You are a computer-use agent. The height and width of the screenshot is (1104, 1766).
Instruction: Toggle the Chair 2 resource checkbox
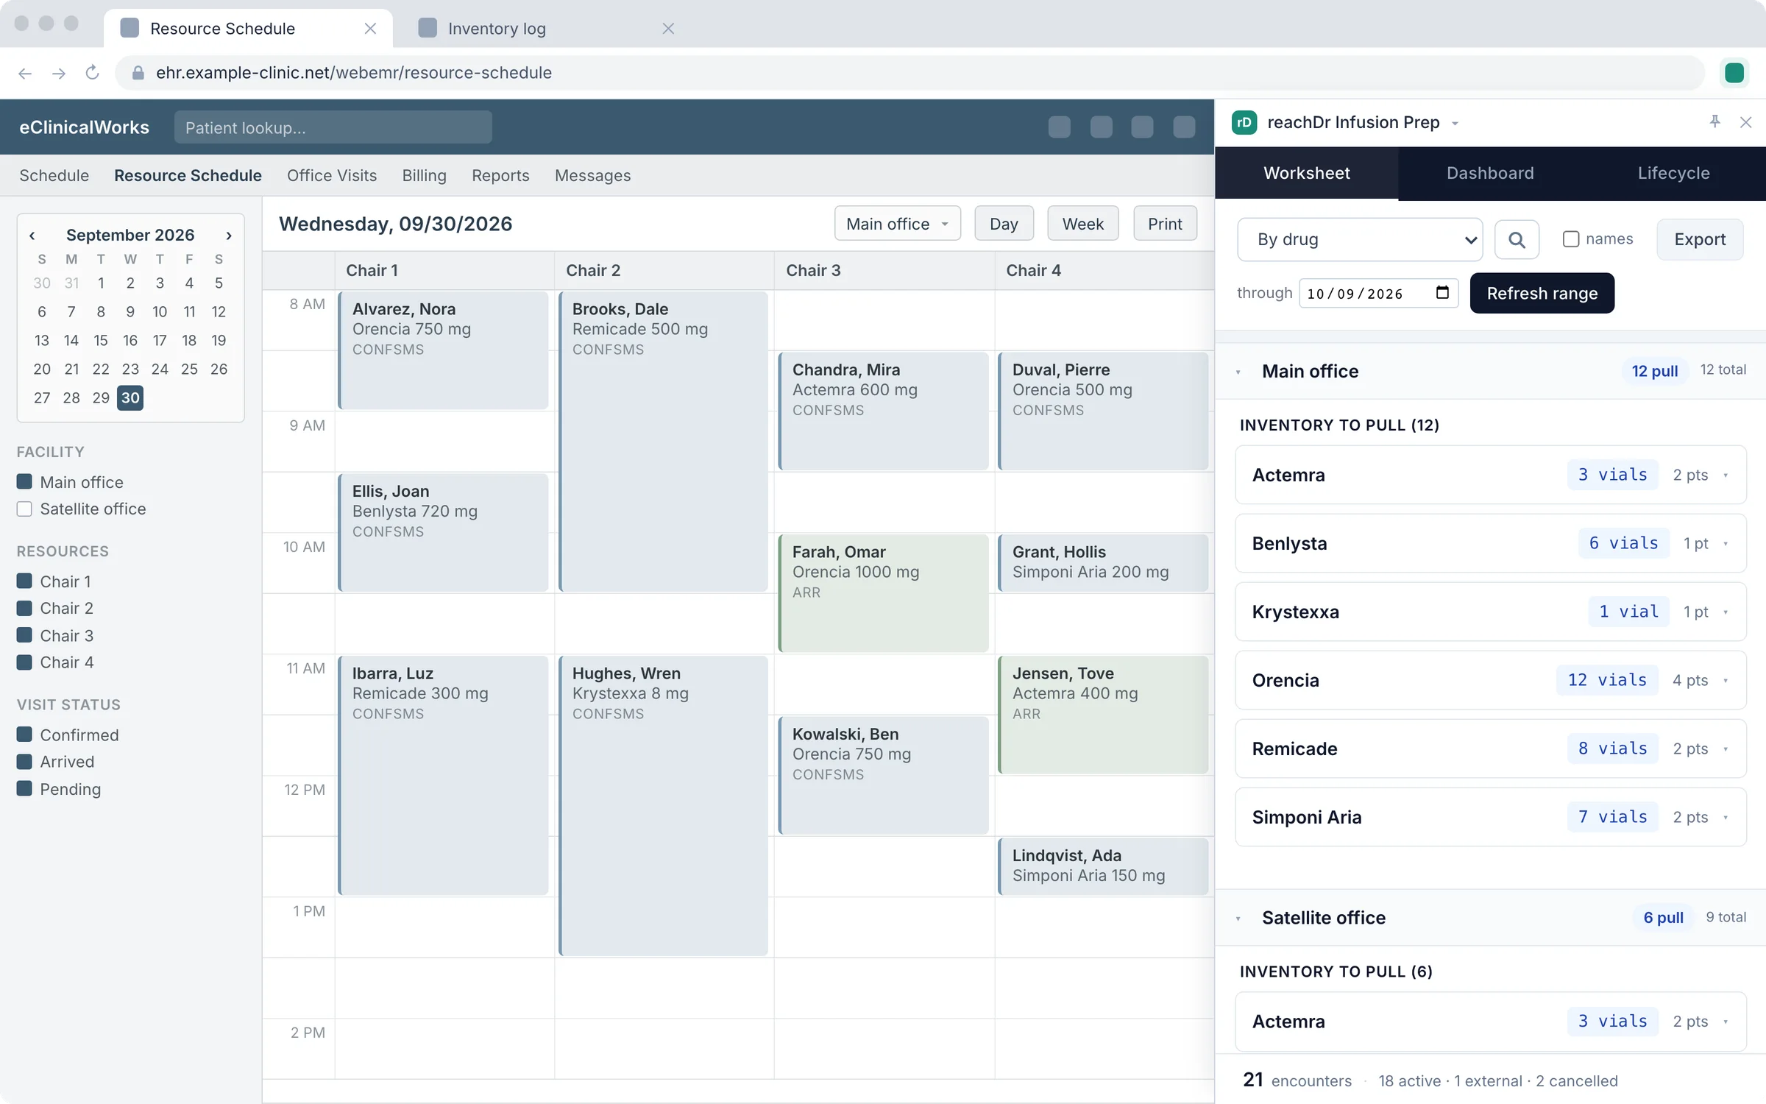coord(24,608)
